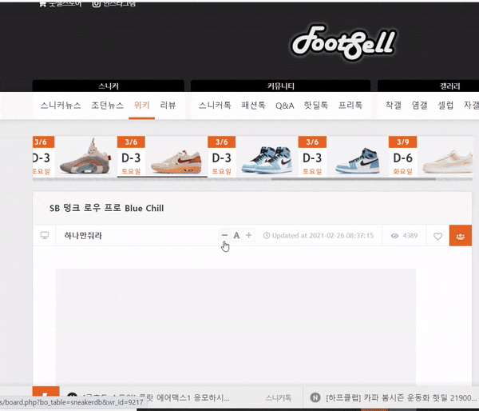Open the 염갤 gallery
This screenshot has height=411, width=479.
click(419, 106)
